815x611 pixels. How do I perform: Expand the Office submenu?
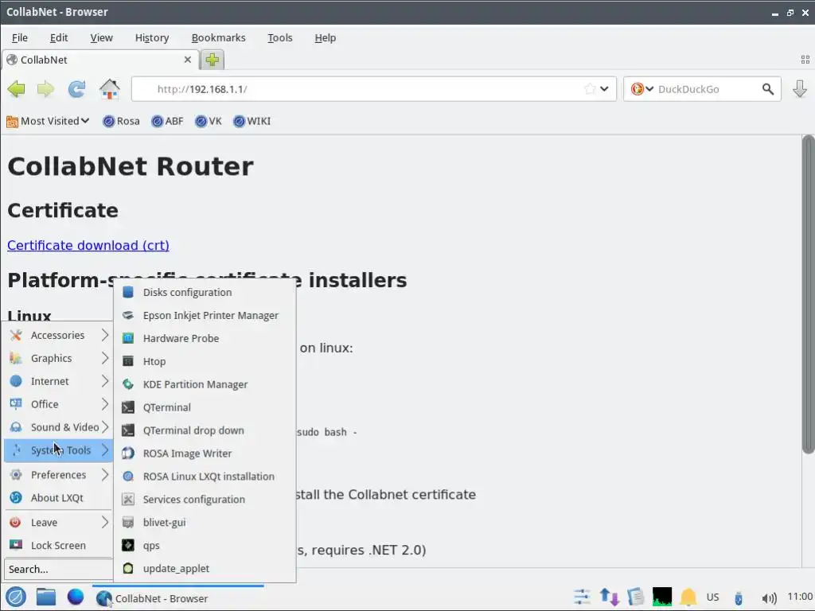(x=58, y=403)
